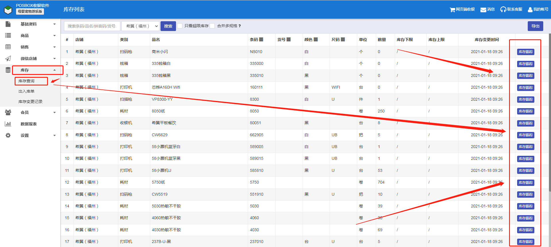Click the customer service headset icon
The width and height of the screenshot is (551, 247).
point(503,9)
